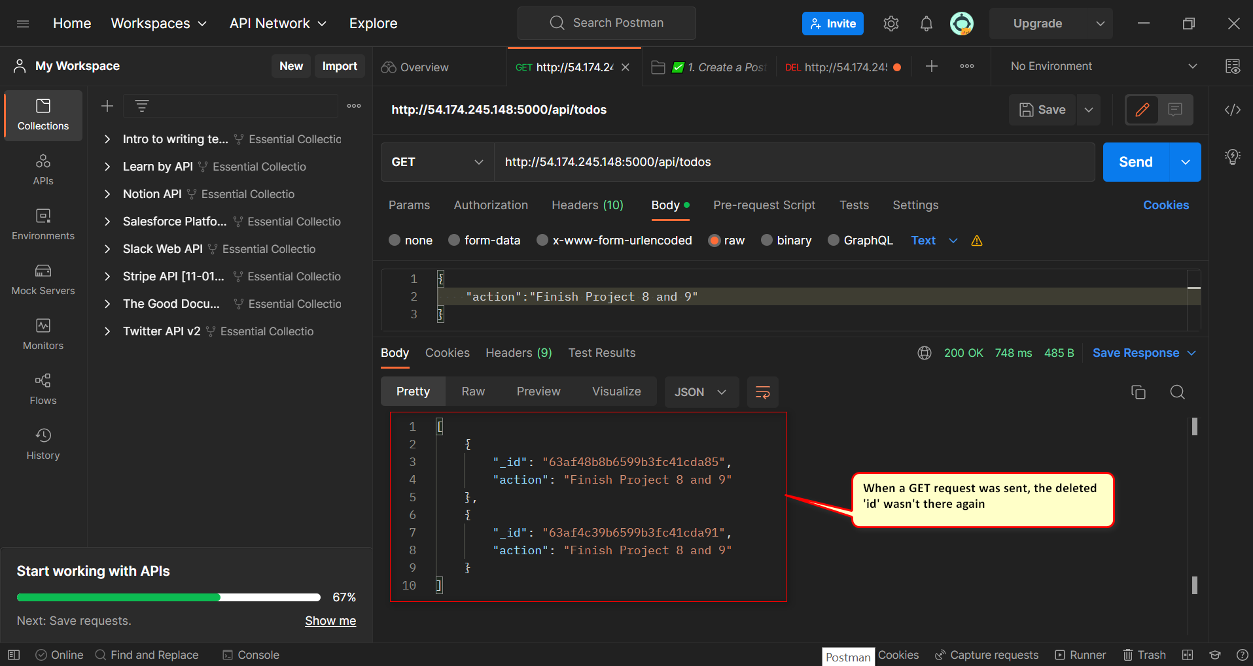Click the Invite button
This screenshot has height=666, width=1253.
pyautogui.click(x=833, y=24)
